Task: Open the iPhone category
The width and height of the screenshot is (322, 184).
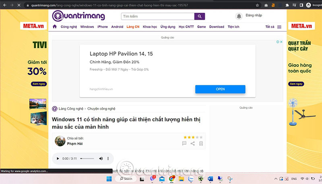Action: pyautogui.click(x=103, y=27)
